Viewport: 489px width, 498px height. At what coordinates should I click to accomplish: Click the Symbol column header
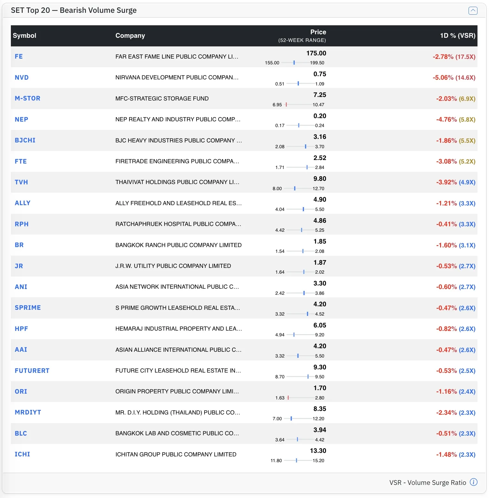[x=25, y=36]
